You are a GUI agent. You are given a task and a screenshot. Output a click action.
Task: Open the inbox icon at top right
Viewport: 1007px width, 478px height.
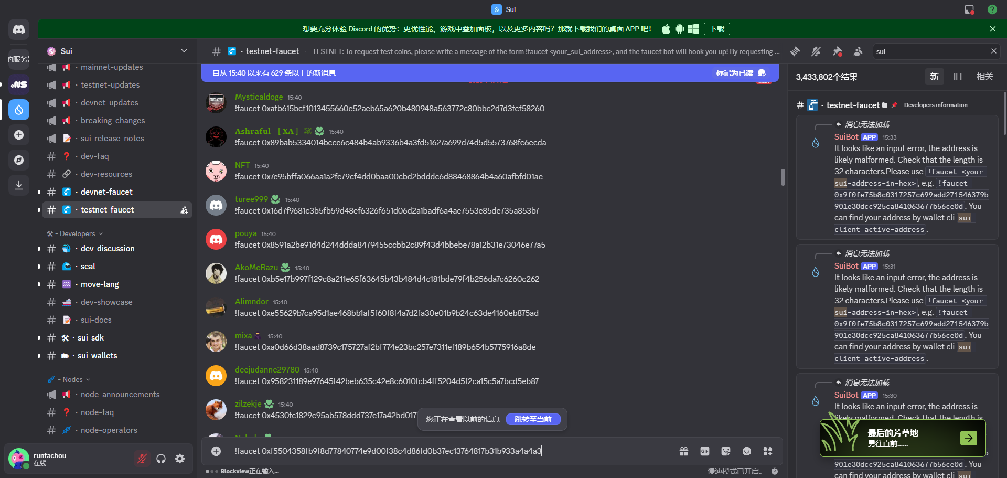click(x=969, y=9)
